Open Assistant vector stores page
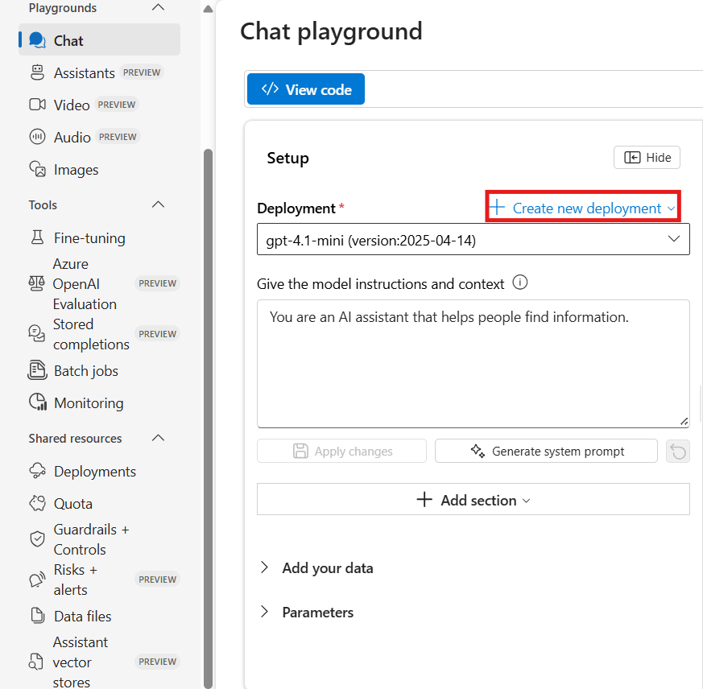Image resolution: width=703 pixels, height=689 pixels. click(81, 662)
